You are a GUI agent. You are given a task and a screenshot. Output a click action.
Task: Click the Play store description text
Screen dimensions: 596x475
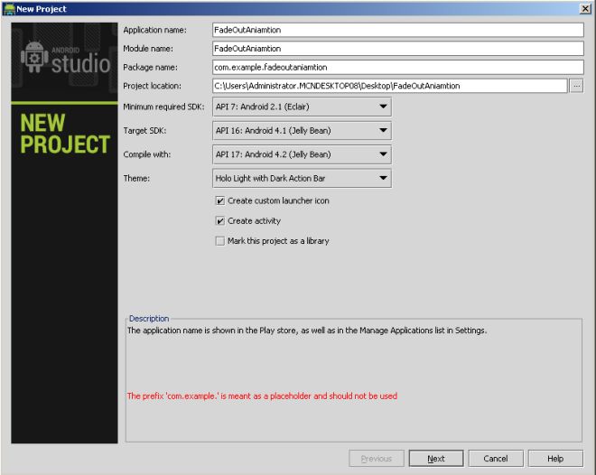pos(307,331)
